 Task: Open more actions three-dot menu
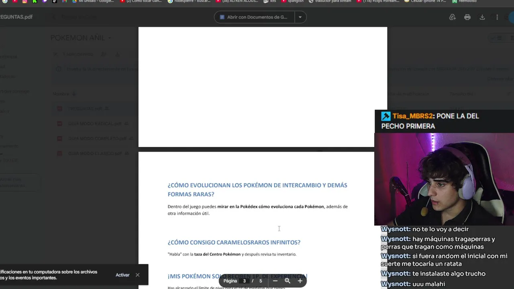(x=497, y=17)
